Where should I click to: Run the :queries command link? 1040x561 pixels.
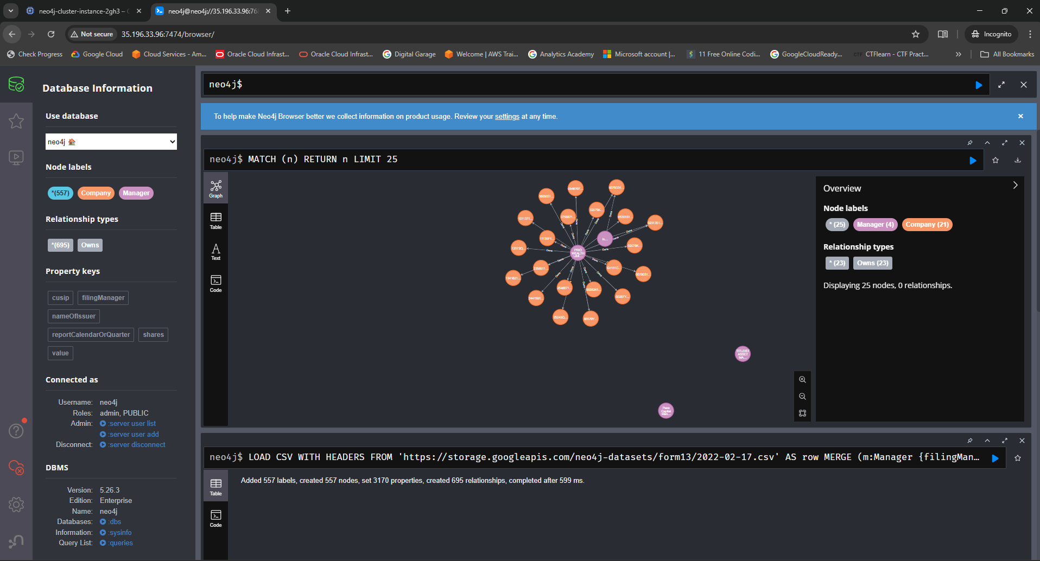[x=117, y=543]
